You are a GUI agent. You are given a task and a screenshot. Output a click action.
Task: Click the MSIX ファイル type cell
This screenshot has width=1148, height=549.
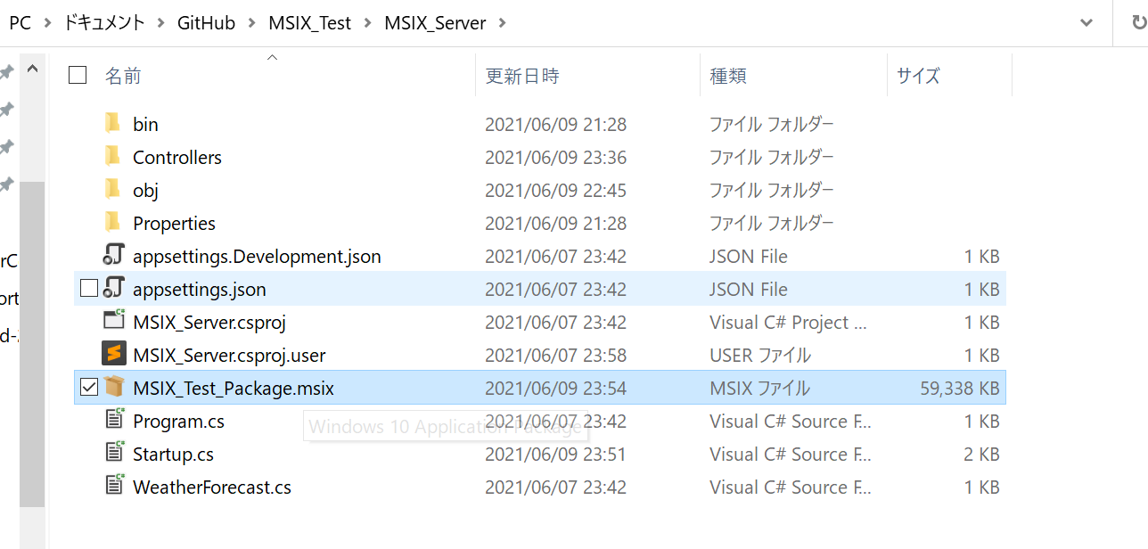759,388
